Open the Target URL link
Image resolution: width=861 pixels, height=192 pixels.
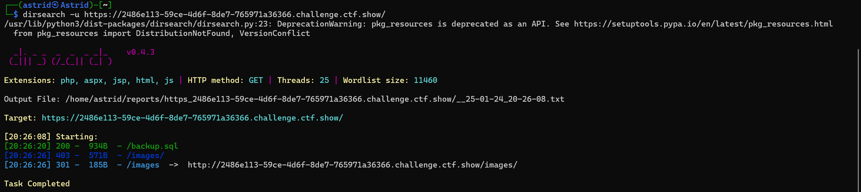pyautogui.click(x=192, y=118)
